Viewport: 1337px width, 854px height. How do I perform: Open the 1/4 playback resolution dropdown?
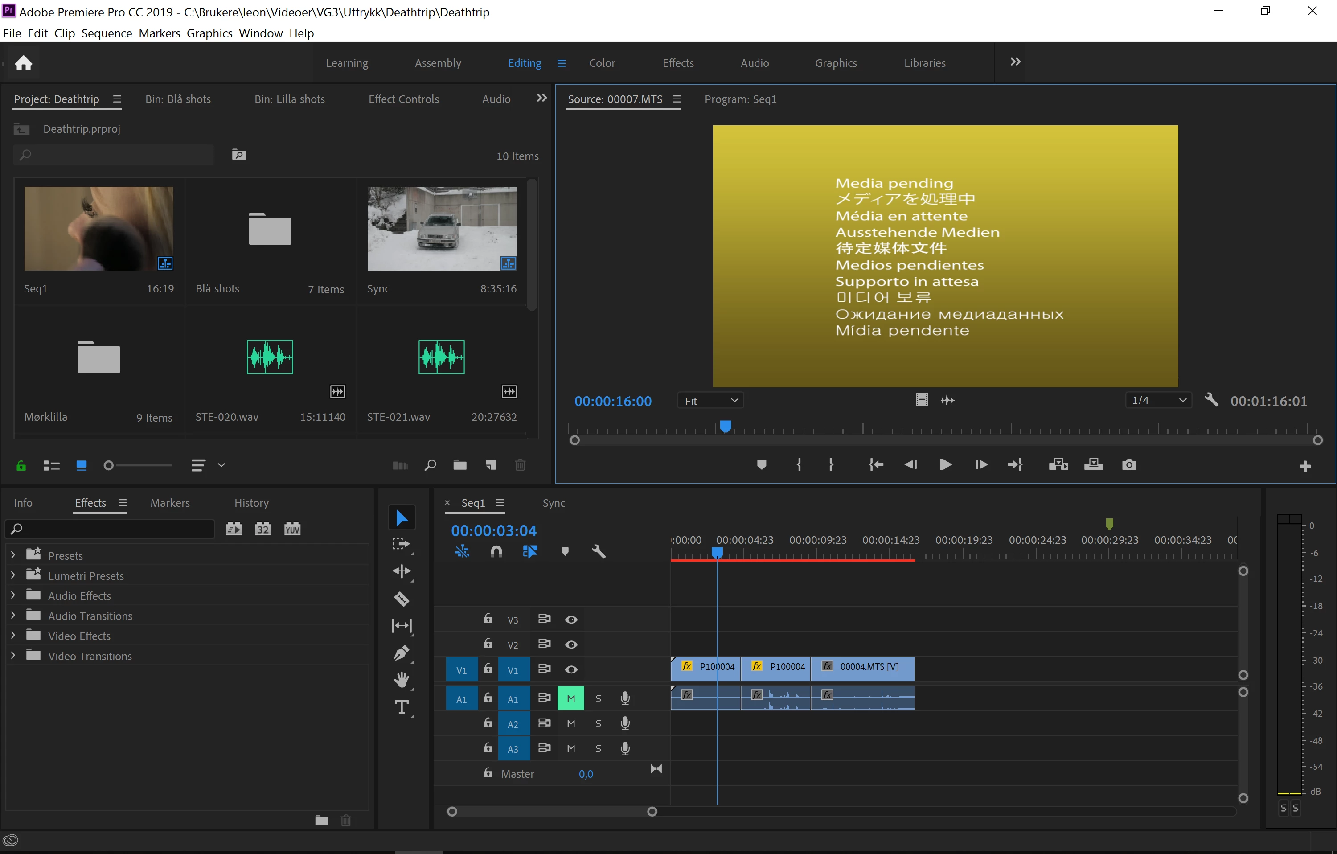(1158, 400)
